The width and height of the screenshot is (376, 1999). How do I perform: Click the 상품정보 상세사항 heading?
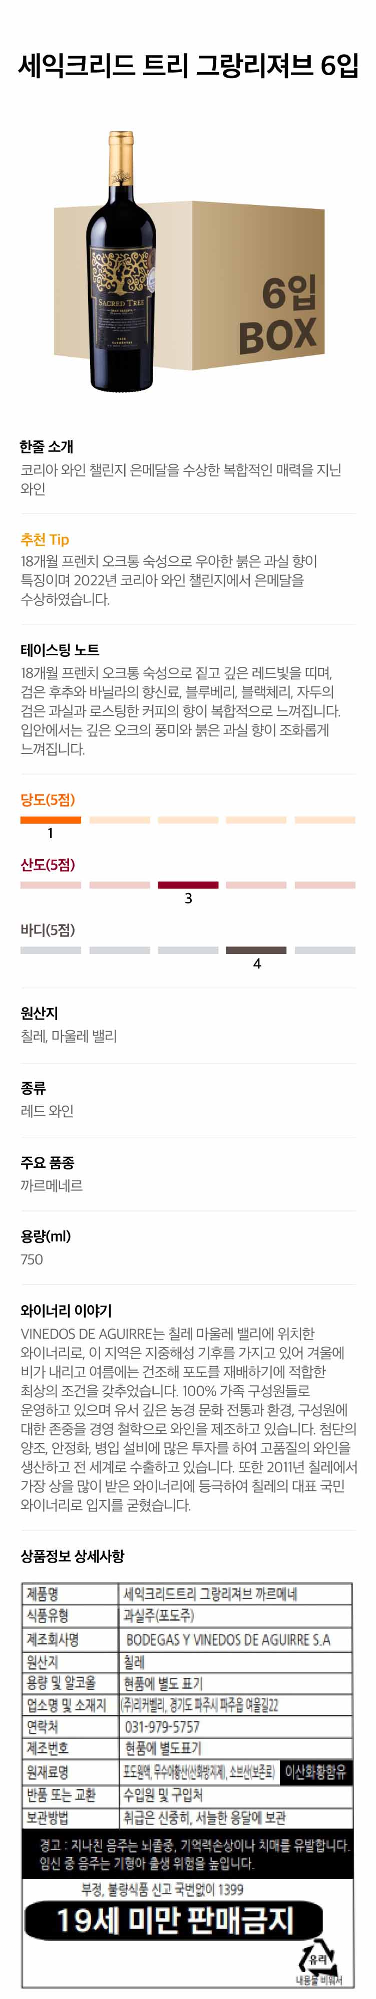pyautogui.click(x=72, y=1556)
